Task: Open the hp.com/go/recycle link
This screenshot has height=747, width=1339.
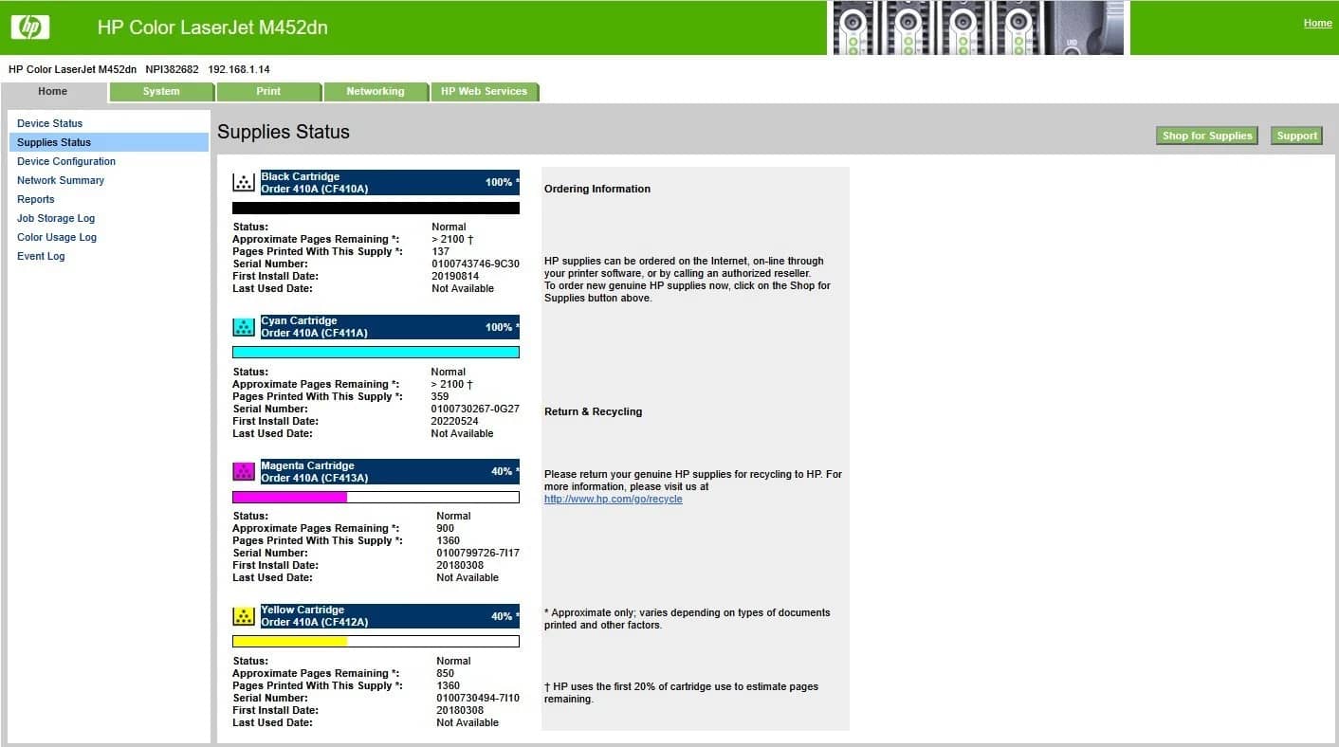Action: point(613,500)
